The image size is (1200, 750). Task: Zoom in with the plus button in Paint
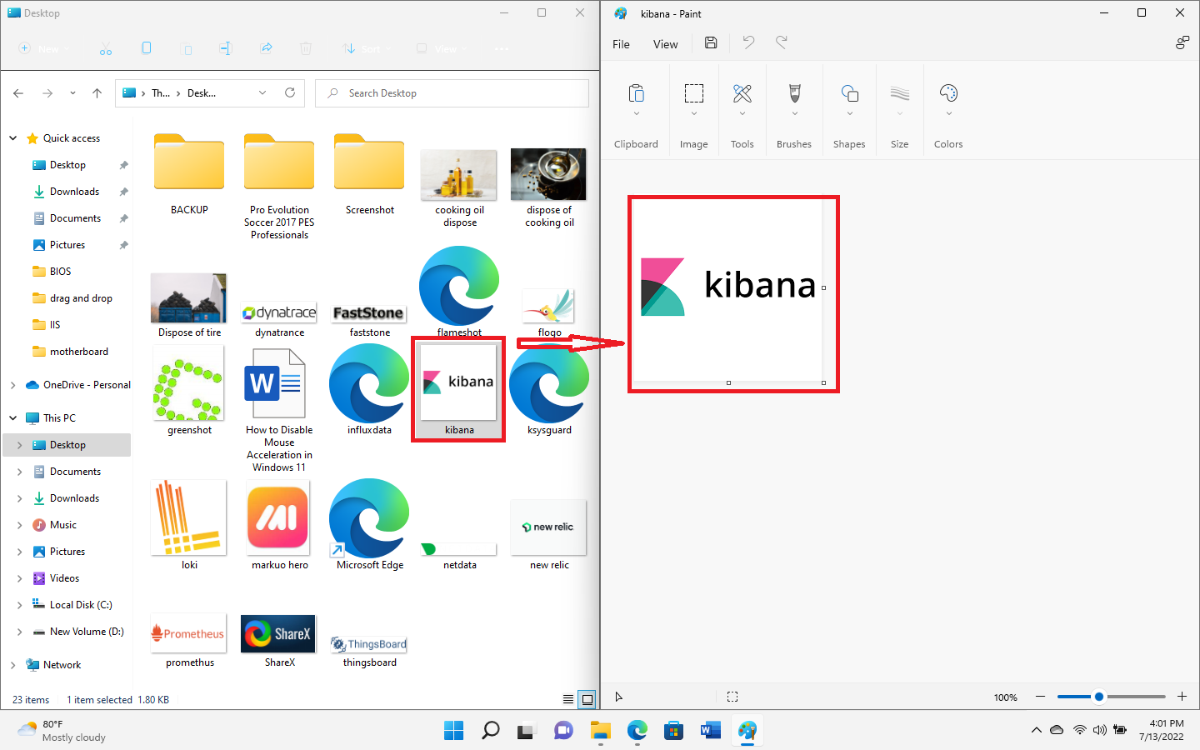1182,697
